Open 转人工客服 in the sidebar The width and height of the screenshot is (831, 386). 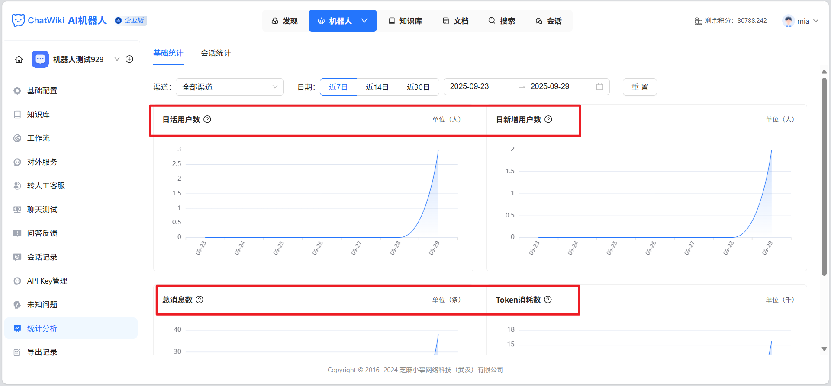pos(71,186)
